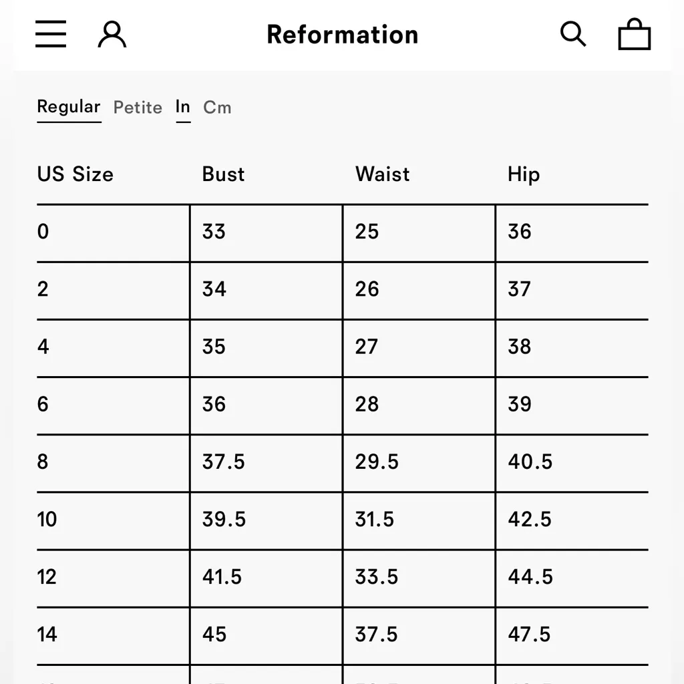
Task: Click bust value 45 for size 14
Action: point(214,634)
